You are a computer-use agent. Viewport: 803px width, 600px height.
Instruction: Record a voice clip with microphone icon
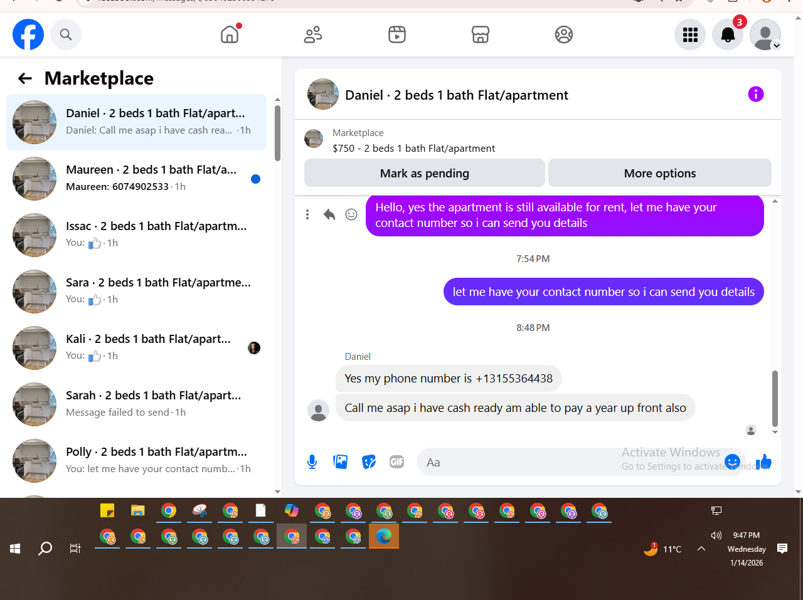coord(312,462)
